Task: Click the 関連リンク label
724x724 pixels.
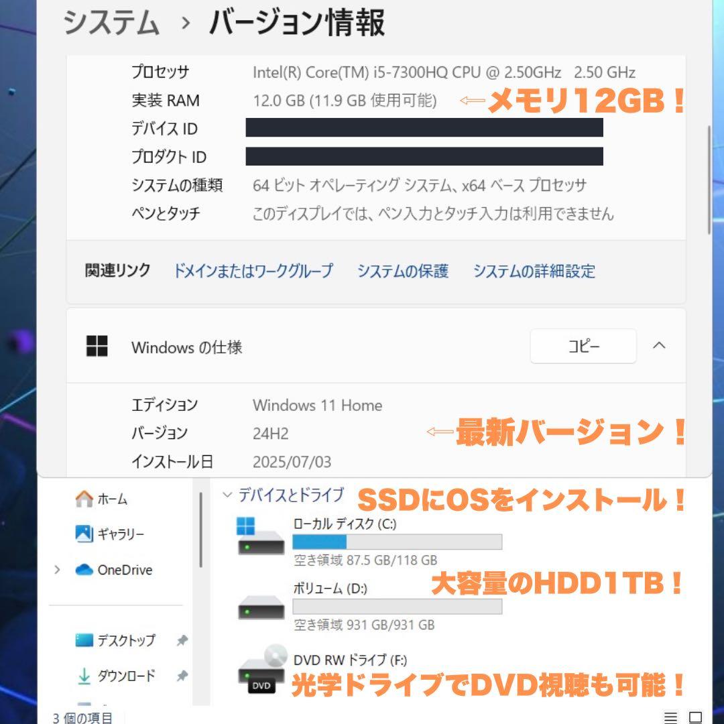Action: 118,270
